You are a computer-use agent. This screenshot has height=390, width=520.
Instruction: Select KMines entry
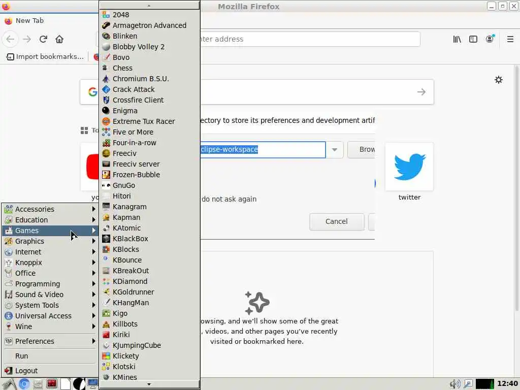click(150, 377)
